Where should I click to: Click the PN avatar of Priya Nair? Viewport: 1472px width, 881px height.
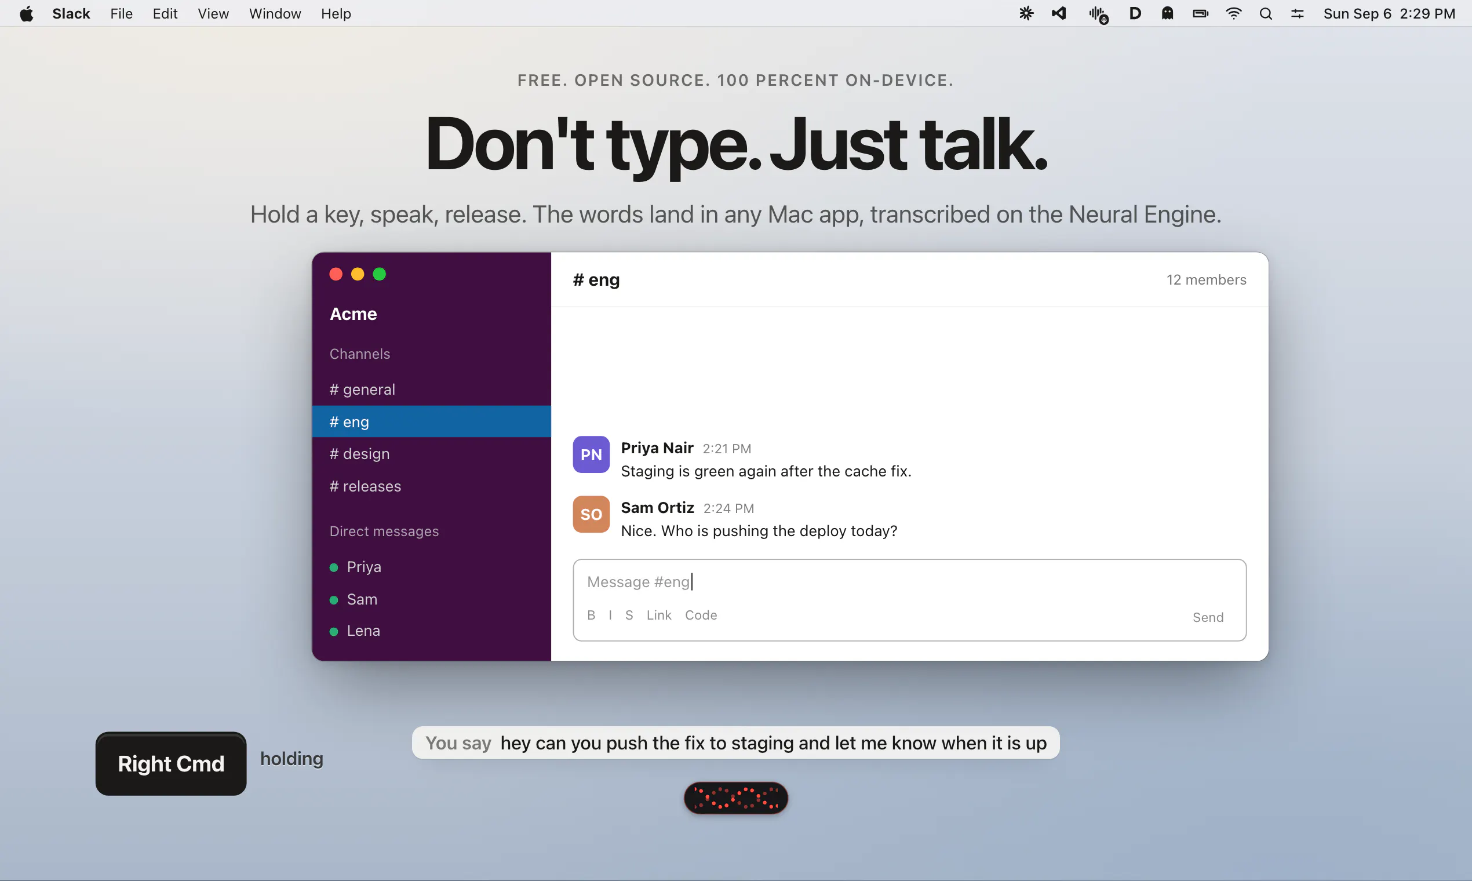[591, 454]
